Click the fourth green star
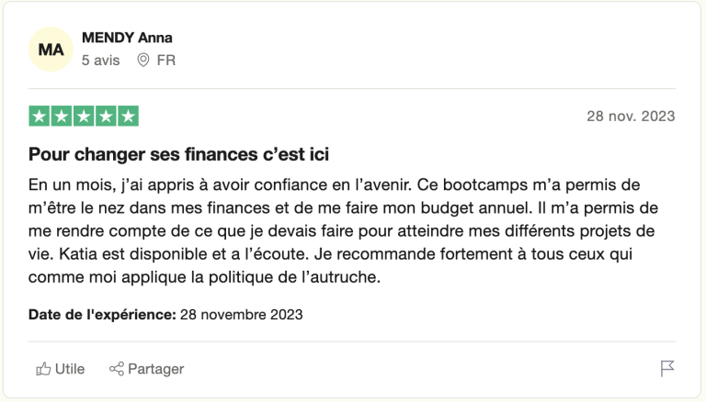This screenshot has width=706, height=402. 106,117
